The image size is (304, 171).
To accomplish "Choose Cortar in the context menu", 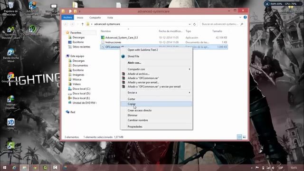I will (x=156, y=99).
